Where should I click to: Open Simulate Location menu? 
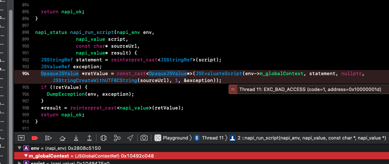130,138
